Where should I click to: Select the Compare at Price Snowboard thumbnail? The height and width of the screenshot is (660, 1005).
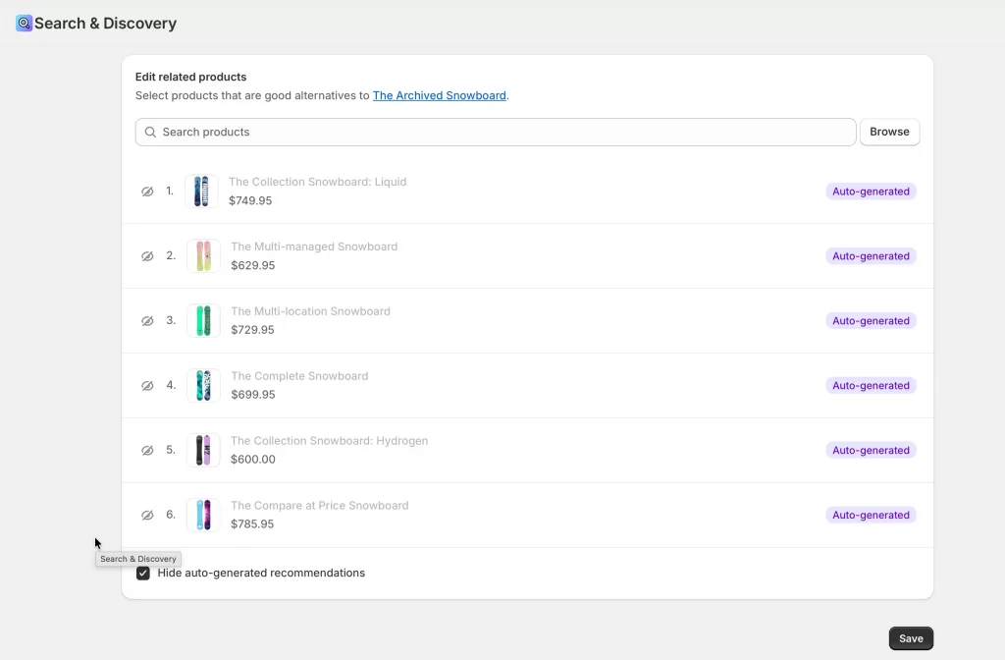(202, 515)
